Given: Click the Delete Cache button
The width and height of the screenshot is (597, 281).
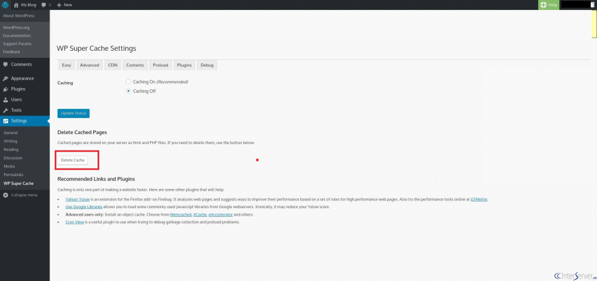Looking at the screenshot, I should pos(73,160).
